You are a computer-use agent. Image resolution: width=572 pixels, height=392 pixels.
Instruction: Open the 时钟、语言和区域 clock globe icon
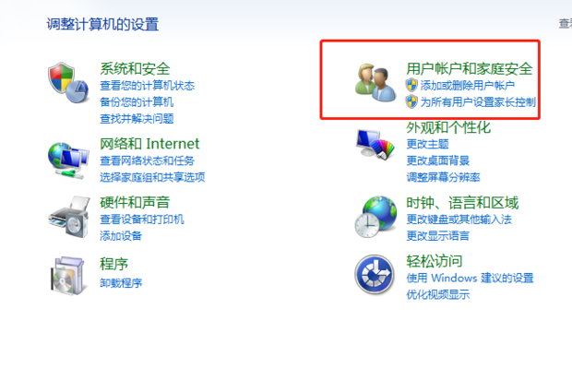pyautogui.click(x=375, y=217)
